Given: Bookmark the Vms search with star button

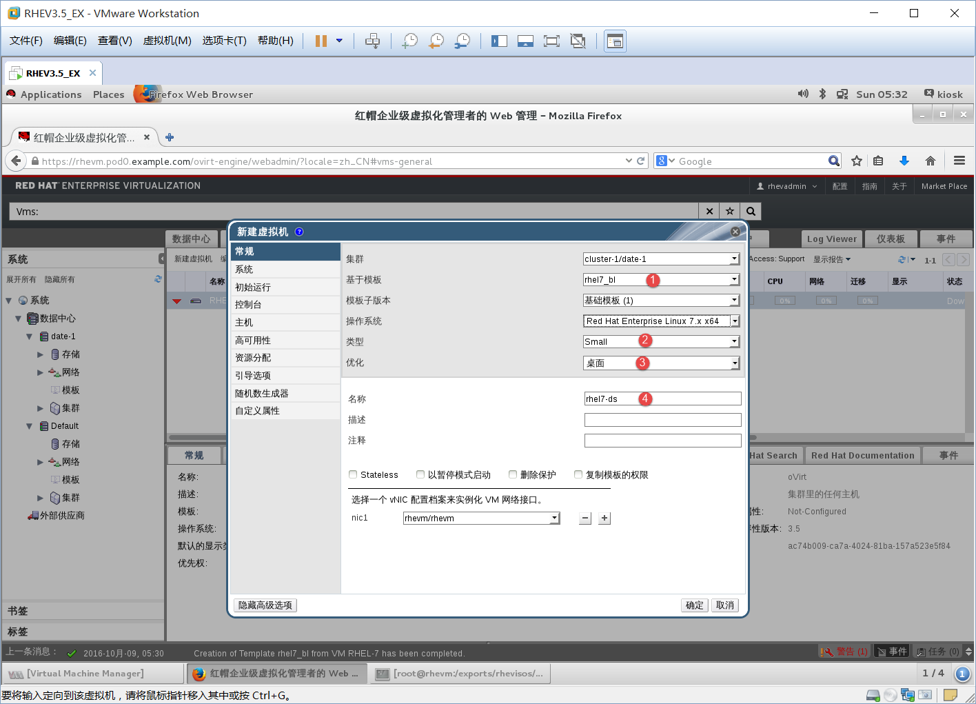Looking at the screenshot, I should pos(730,211).
